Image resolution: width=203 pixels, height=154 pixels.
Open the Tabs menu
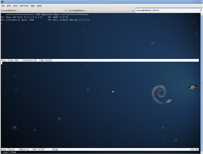[33, 6]
